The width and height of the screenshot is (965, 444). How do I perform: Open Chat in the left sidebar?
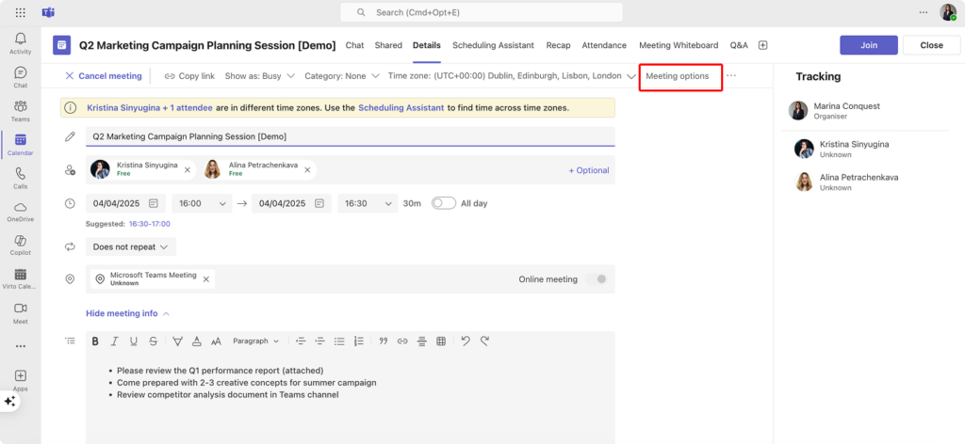(x=21, y=77)
